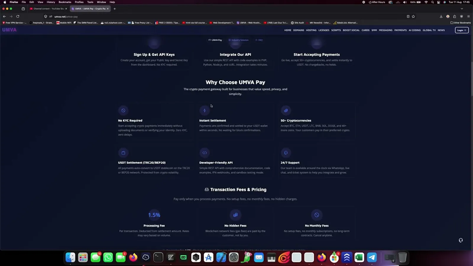473x266 pixels.
Task: Open FaceTime from the dock
Action: tap(121, 257)
